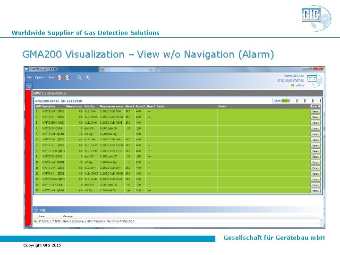Reset row 10 MPST2 Leck
Image resolution: width=340 pixels, height=255 pixels.
(x=315, y=162)
